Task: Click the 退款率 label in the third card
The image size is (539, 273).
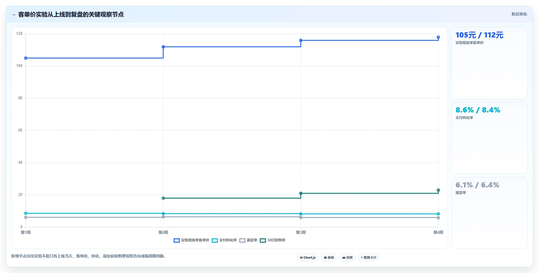Action: (461, 193)
